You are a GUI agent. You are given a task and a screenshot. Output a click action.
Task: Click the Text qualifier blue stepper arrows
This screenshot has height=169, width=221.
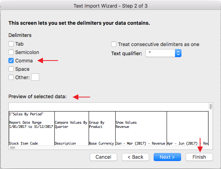(x=178, y=53)
